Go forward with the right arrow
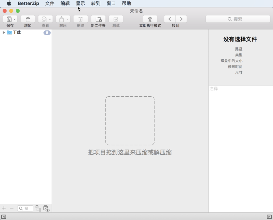 click(181, 19)
